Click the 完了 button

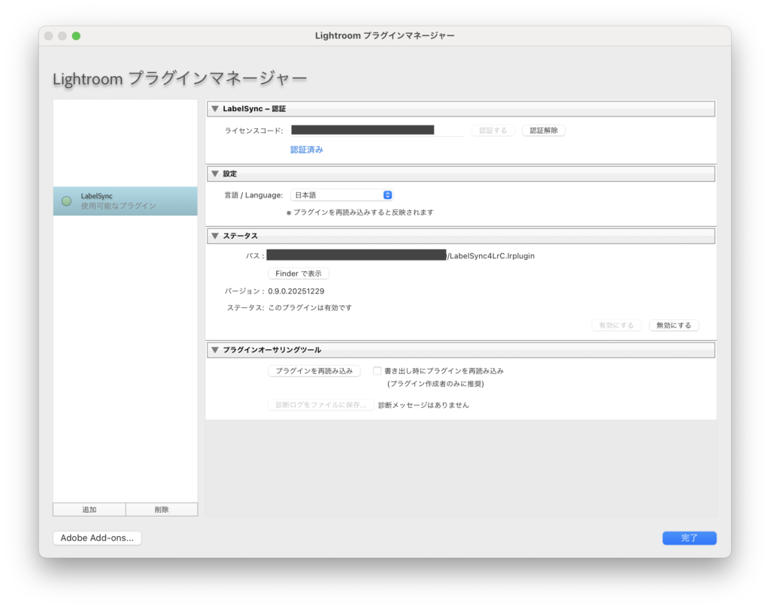689,538
